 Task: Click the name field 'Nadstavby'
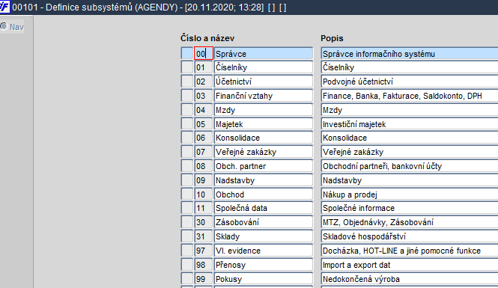(264, 180)
